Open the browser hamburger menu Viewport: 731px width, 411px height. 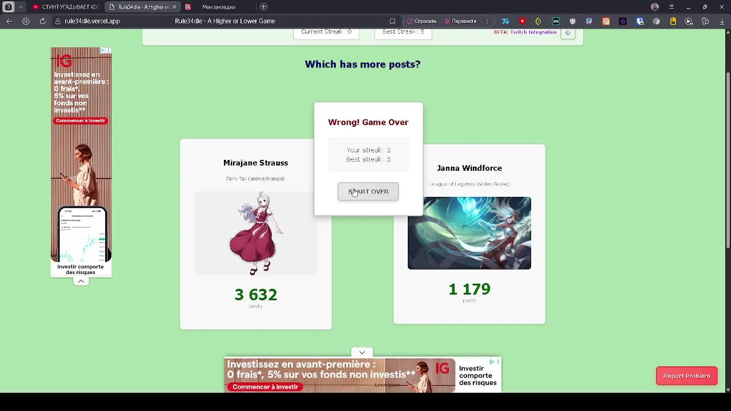coord(672,7)
